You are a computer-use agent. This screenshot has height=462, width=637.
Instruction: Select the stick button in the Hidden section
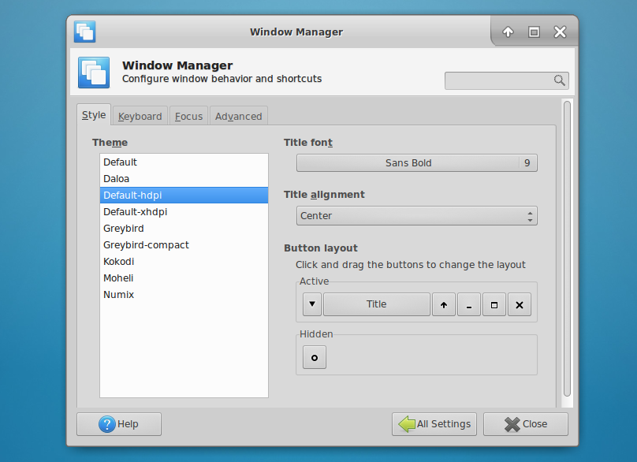click(314, 357)
